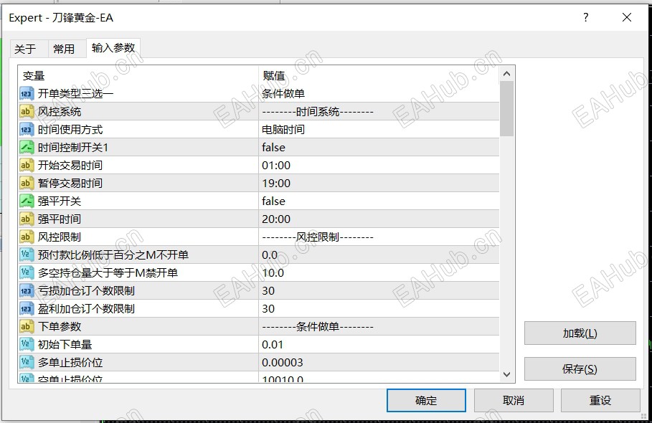
Task: Cancel the dialog with 取消
Action: click(514, 401)
